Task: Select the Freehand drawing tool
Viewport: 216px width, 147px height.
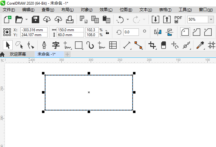Action: tap(67, 45)
